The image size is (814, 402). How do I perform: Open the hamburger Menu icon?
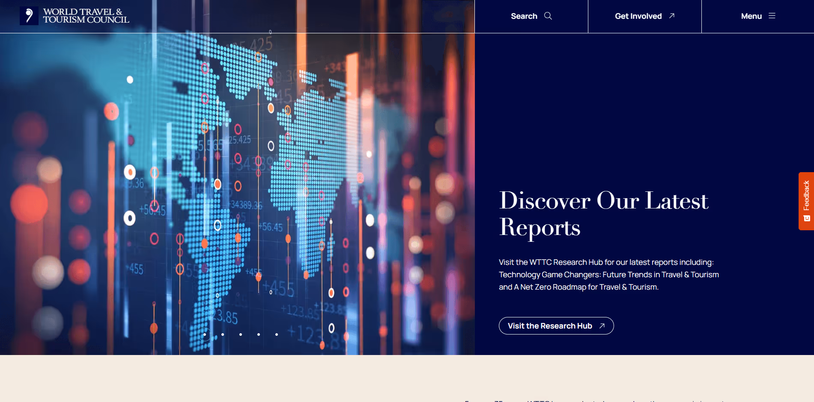[x=772, y=16]
